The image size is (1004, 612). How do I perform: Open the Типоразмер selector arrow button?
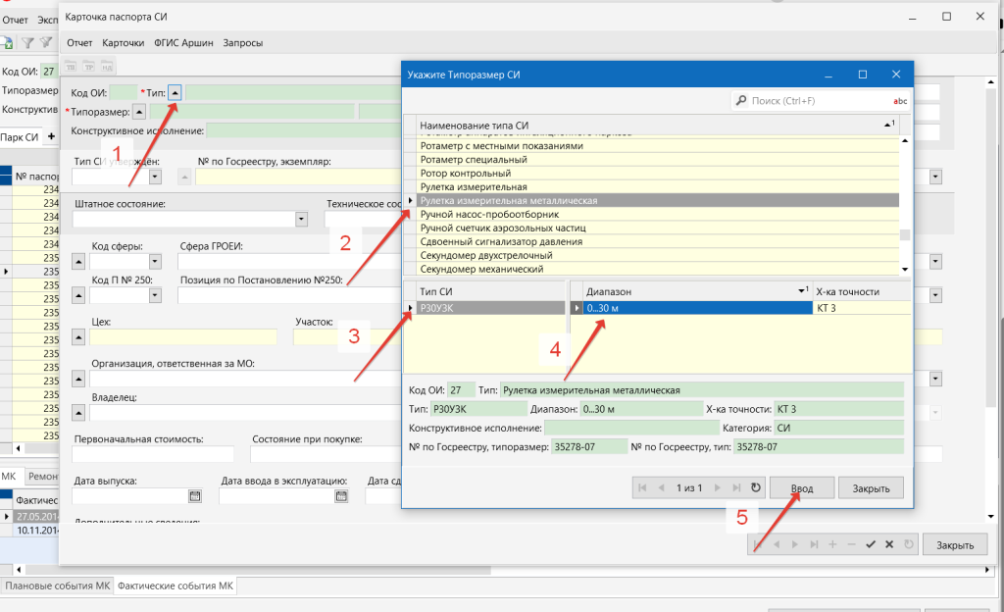pos(139,112)
